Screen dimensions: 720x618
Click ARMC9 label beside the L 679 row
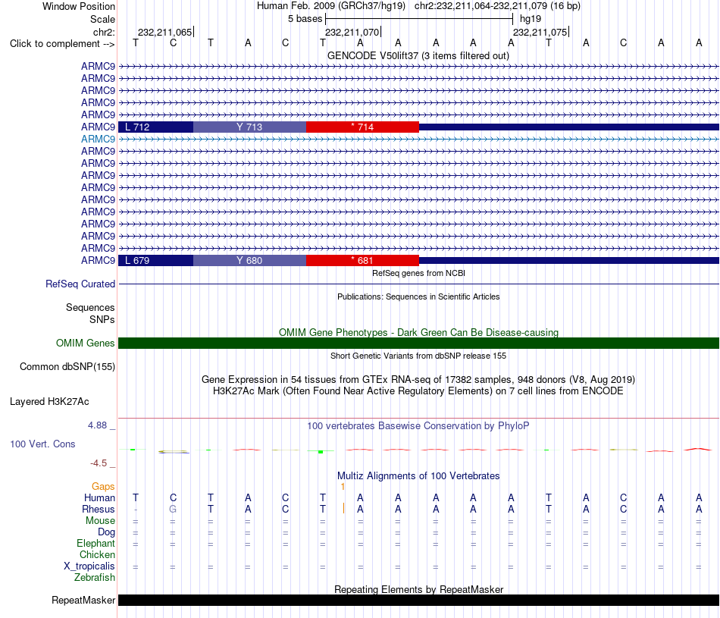(98, 261)
